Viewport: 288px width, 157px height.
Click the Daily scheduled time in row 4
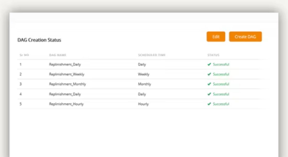(x=142, y=94)
